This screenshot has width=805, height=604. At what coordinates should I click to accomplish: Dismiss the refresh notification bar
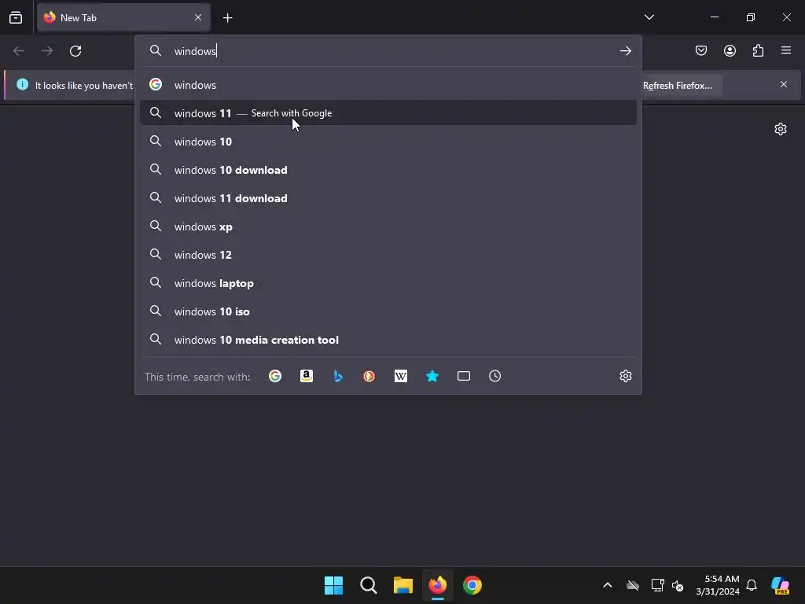coord(784,84)
